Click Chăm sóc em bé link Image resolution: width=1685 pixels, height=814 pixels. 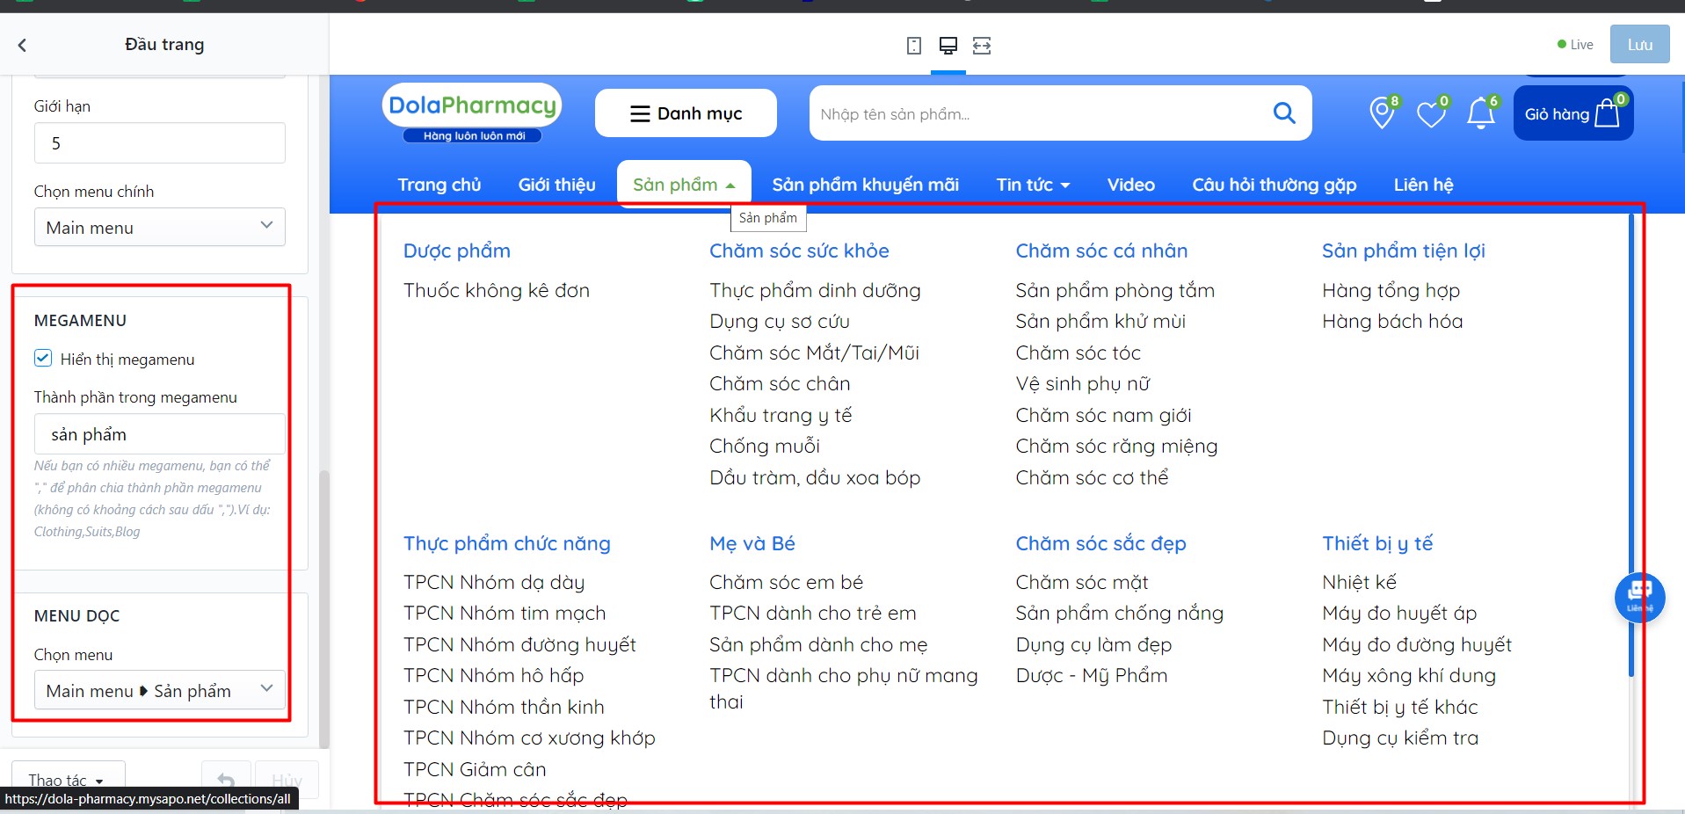(786, 582)
